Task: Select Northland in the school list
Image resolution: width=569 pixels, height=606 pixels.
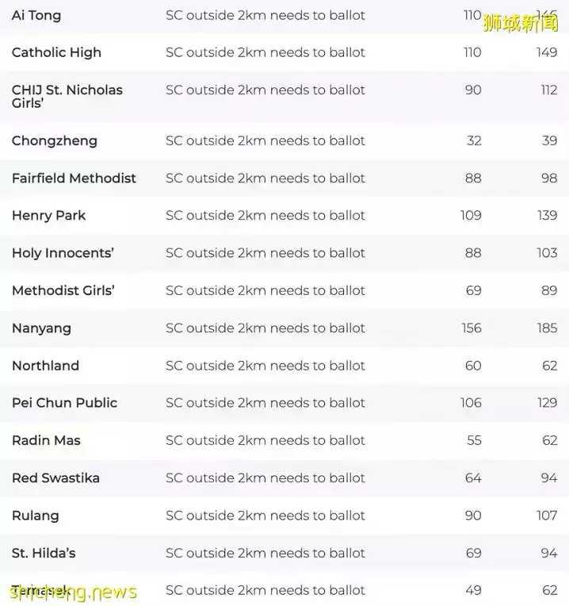Action: tap(45, 366)
